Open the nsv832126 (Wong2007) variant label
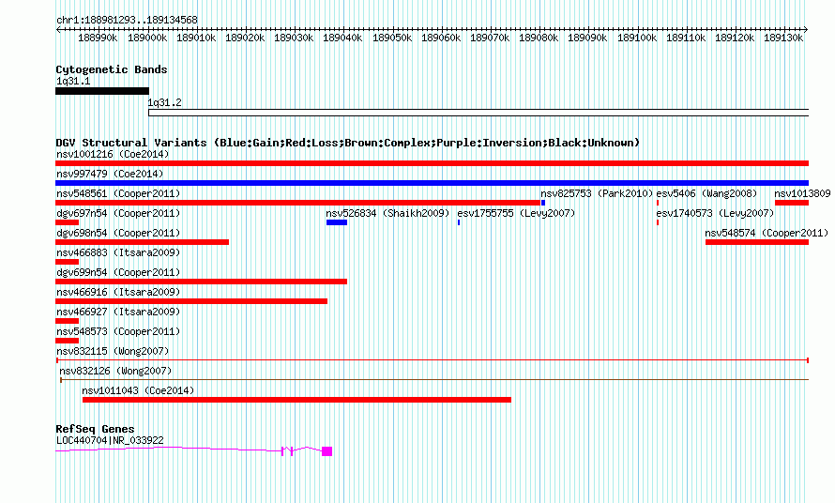This screenshot has width=835, height=503. click(115, 371)
